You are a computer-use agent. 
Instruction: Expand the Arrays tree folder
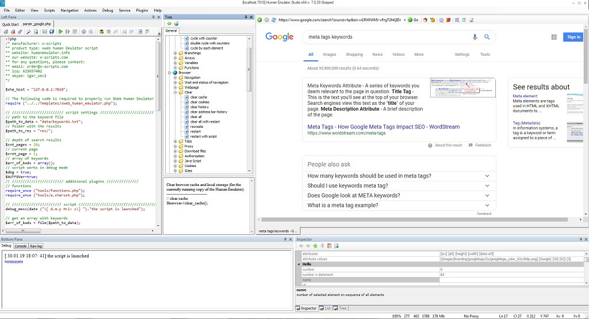pos(175,58)
